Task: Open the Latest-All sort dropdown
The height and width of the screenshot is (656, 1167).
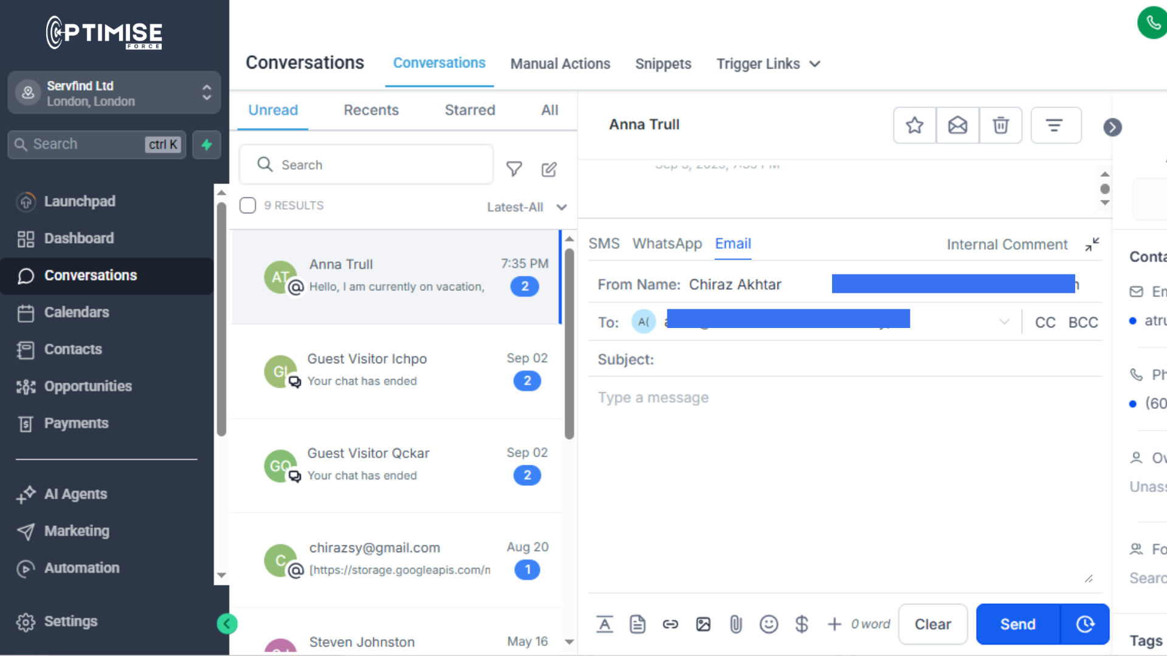Action: coord(526,207)
